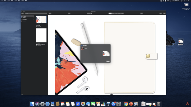Viewport: 191px width, 107px height.
Task: Open Google Chrome from the Dock
Action: coord(126,104)
